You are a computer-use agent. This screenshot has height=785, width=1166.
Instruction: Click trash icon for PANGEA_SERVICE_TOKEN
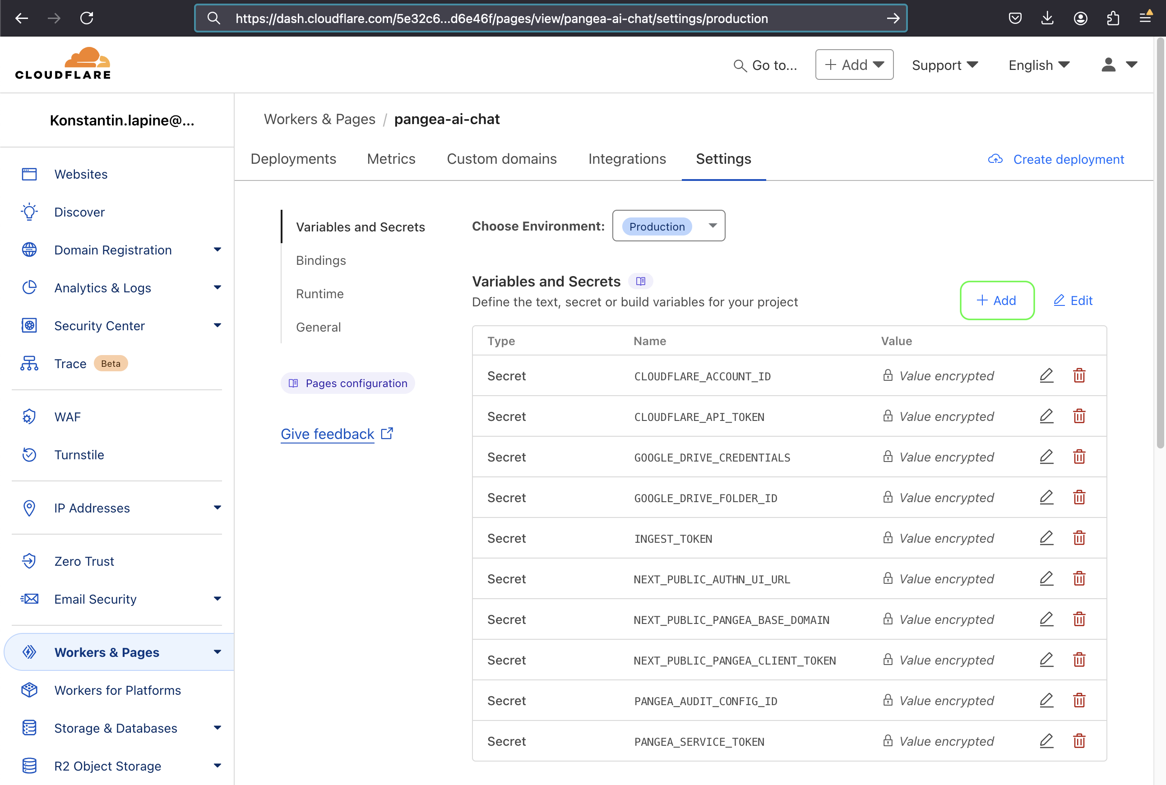(1079, 741)
